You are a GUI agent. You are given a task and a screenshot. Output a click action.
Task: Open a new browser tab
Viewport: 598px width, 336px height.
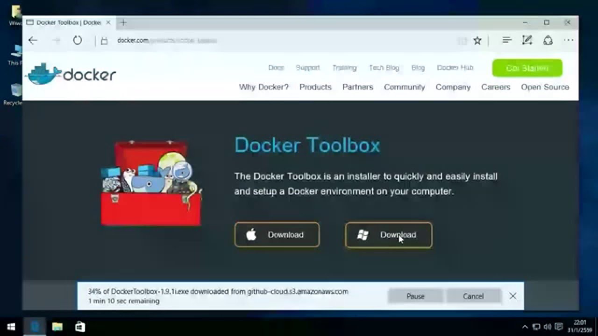click(x=123, y=22)
